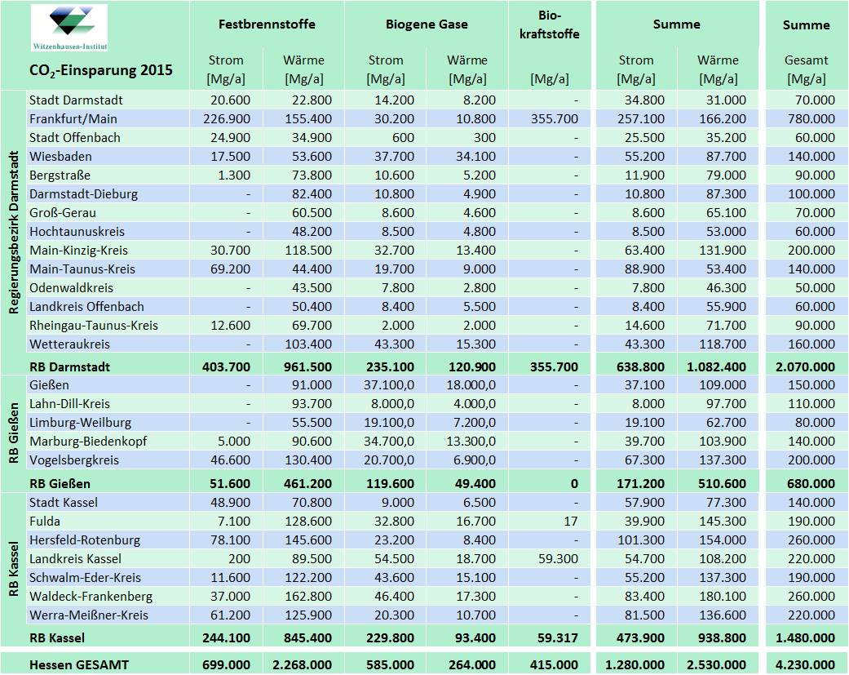Select the 4.230.000 grand total cell
Screen dimensions: 849x675
click(805, 665)
